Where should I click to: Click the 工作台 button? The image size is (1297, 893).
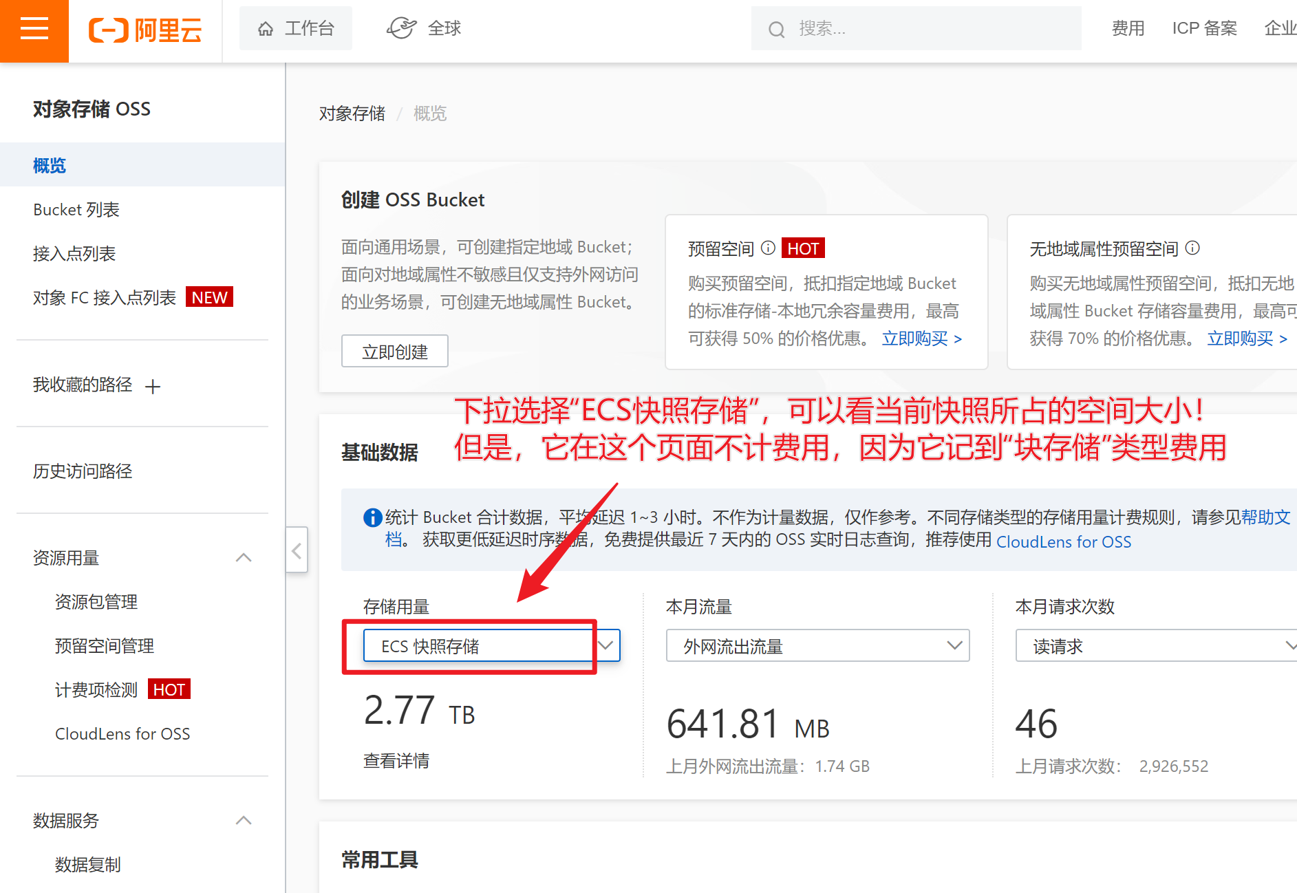[296, 29]
